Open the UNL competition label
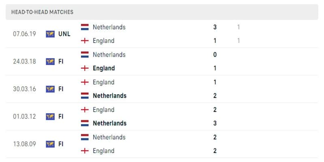This screenshot has width=324, height=162. click(64, 34)
